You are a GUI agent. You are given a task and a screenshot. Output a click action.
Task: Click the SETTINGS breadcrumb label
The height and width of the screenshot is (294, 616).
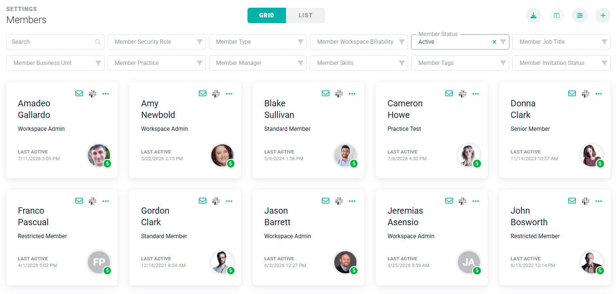coord(21,9)
